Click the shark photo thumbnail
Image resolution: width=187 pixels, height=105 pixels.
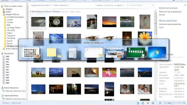[x=38, y=22]
